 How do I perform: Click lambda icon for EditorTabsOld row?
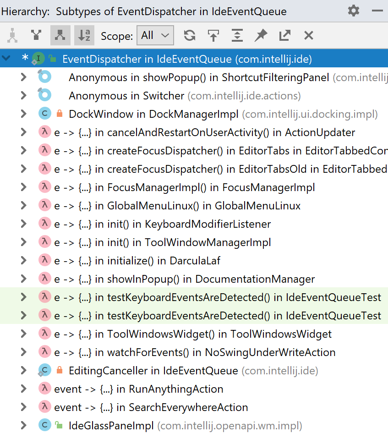tap(45, 169)
